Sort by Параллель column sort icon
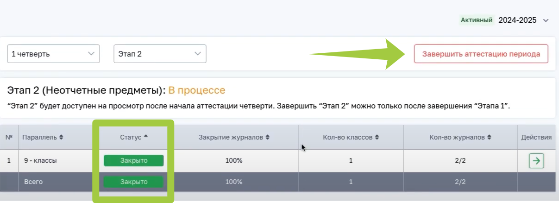Viewport: 559px width, 203px height. [61, 137]
